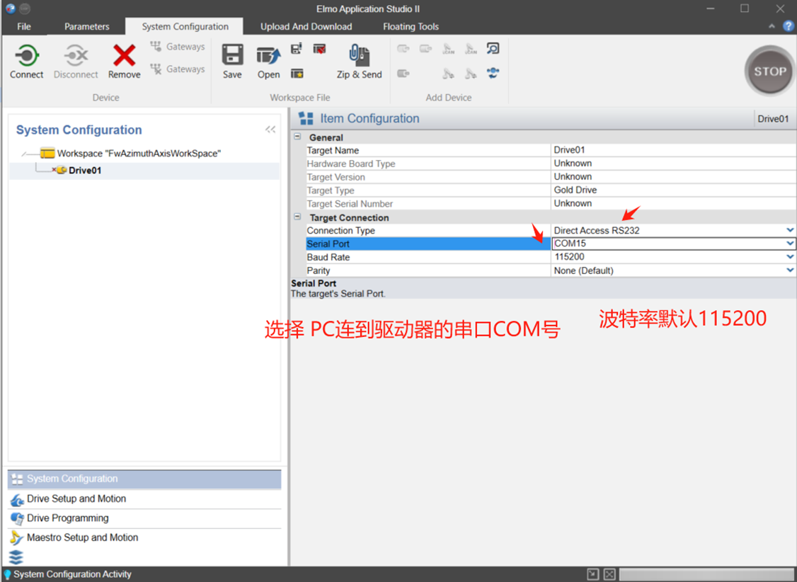797x582 pixels.
Task: Click the Gateways item with crossed-out network icon
Action: (x=178, y=69)
